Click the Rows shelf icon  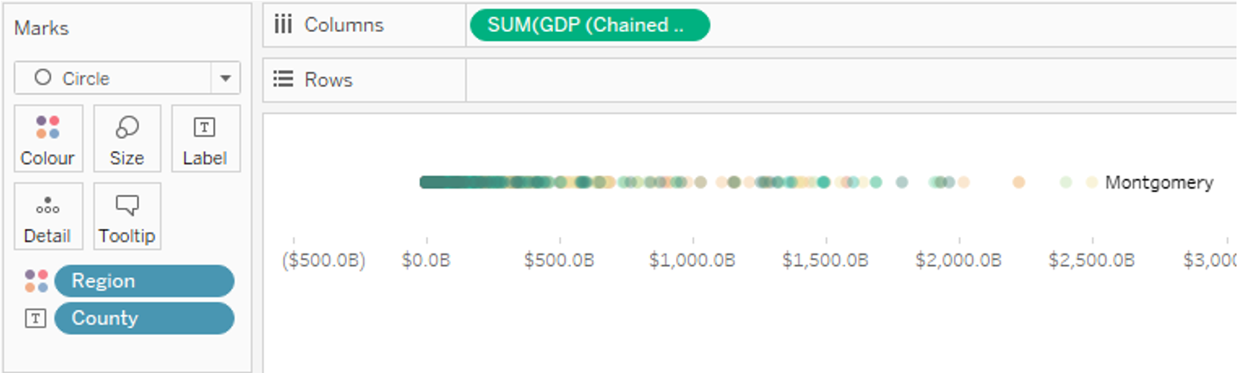click(x=283, y=80)
